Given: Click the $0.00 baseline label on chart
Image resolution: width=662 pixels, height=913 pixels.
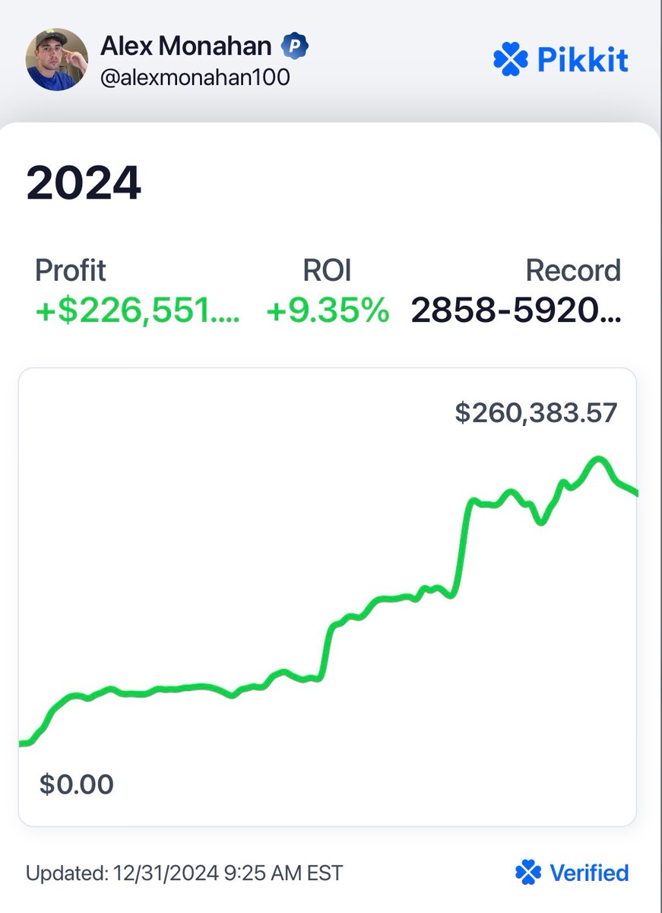Looking at the screenshot, I should click(x=77, y=784).
